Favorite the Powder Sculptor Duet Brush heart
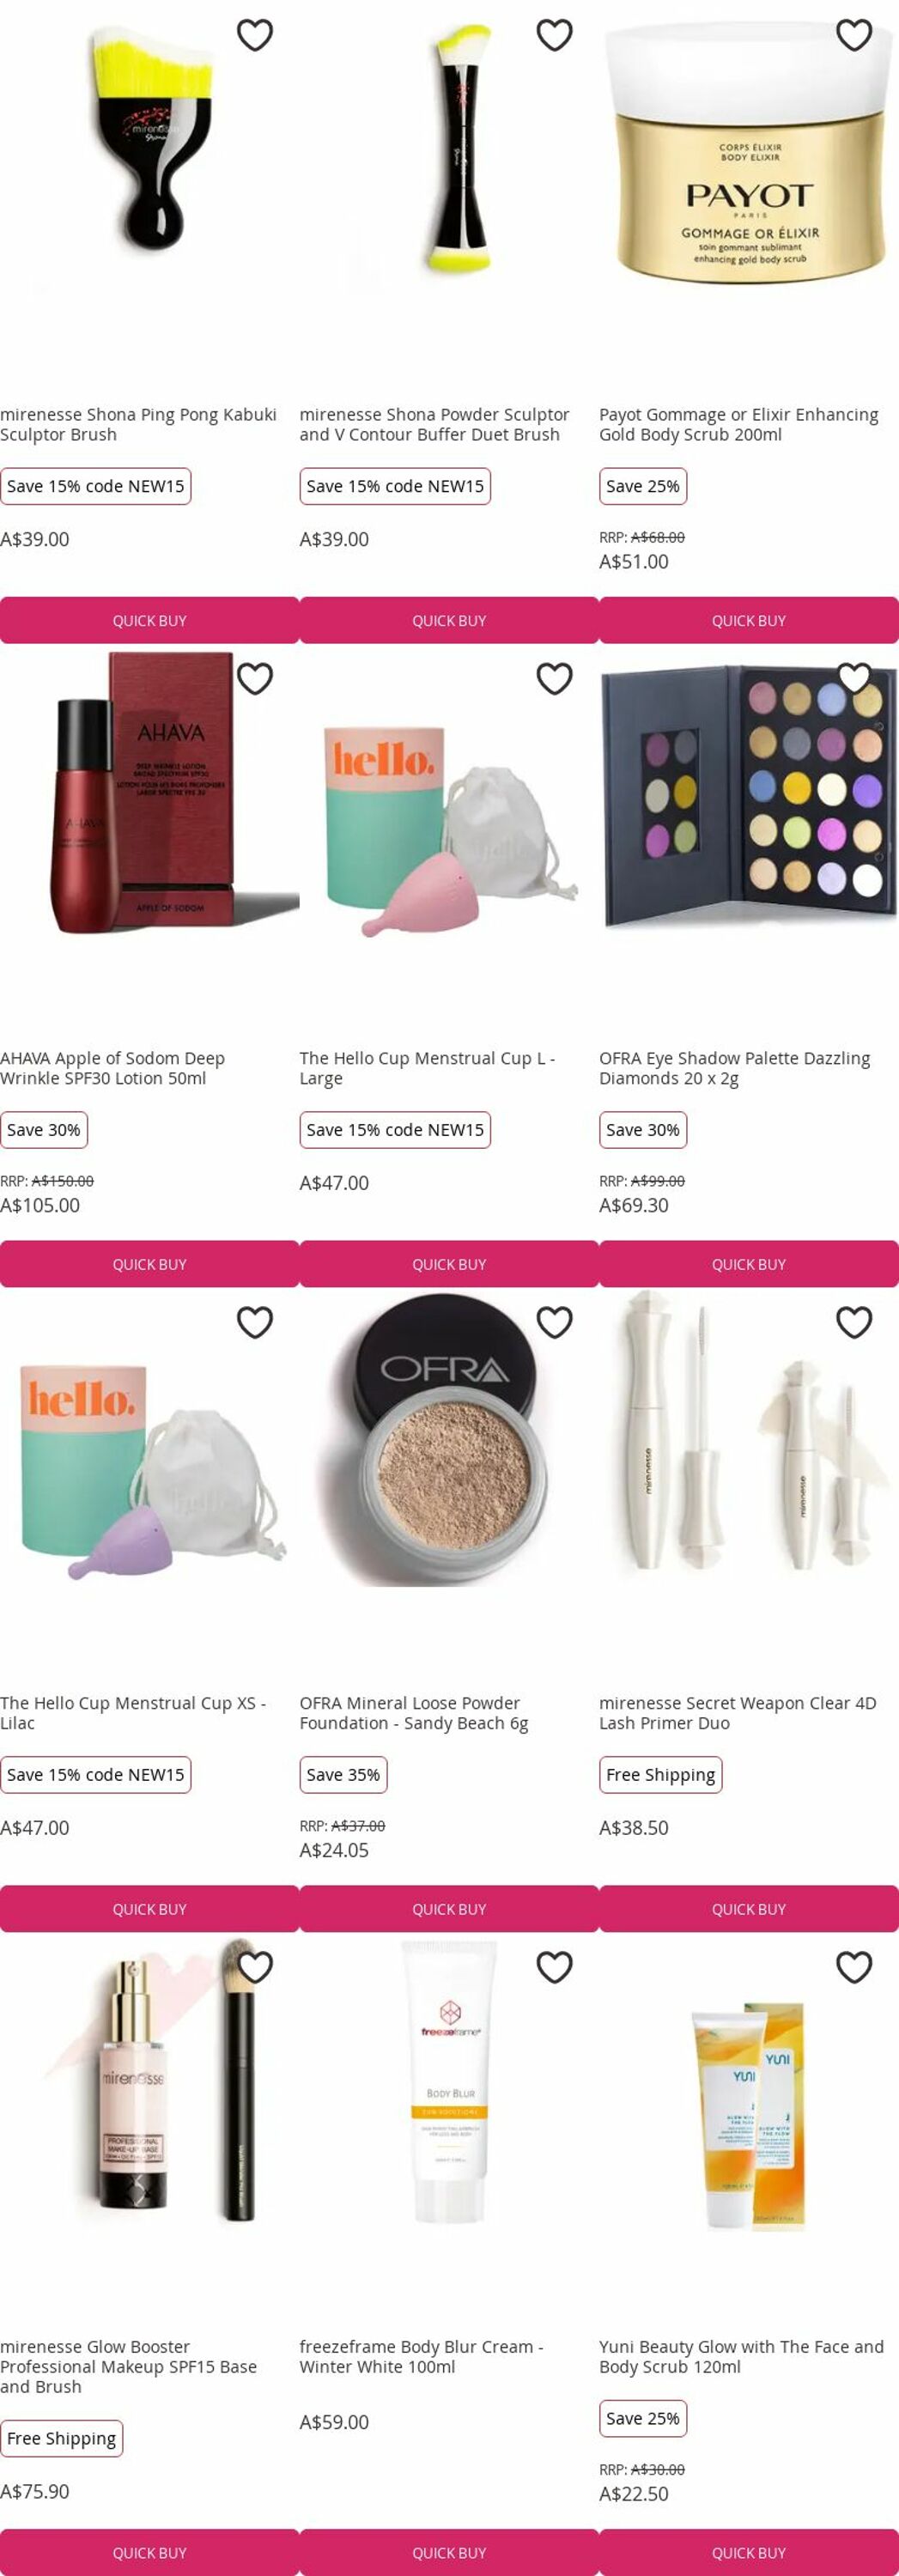Screen dimensions: 899x2576 coord(555,35)
